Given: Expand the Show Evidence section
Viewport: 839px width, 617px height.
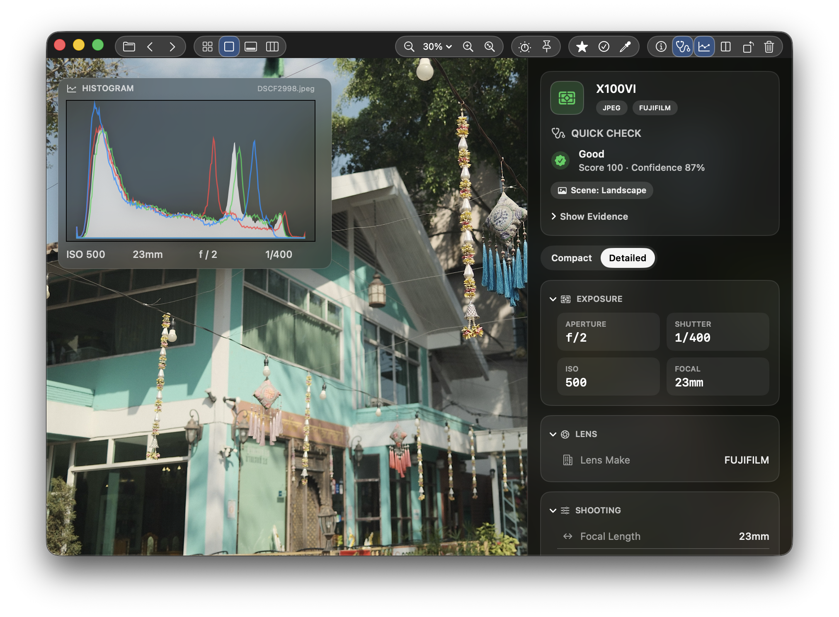Looking at the screenshot, I should coord(589,216).
